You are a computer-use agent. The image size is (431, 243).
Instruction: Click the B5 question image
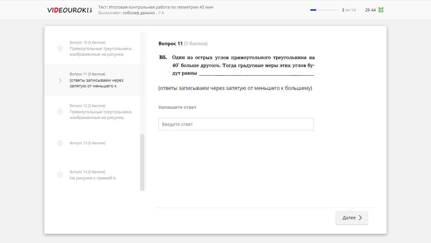(236, 65)
